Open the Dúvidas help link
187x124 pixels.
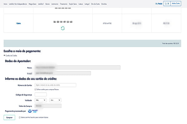104,4
